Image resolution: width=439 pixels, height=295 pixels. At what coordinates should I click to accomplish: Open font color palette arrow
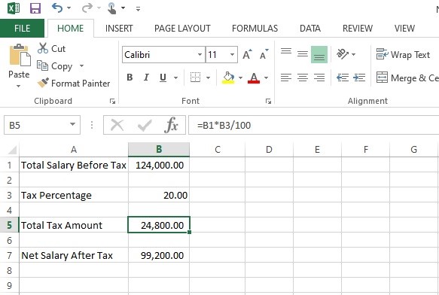267,78
